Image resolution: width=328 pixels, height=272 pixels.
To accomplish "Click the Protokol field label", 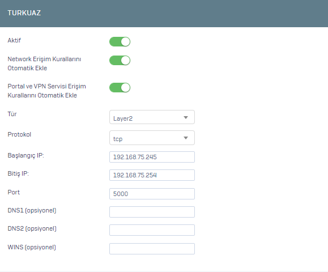I will pos(19,134).
